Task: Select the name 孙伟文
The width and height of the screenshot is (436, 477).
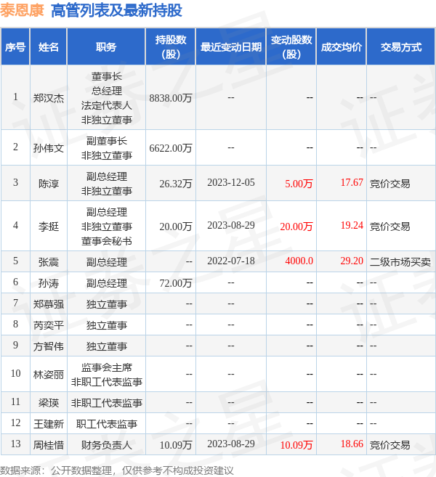Action: [49, 148]
